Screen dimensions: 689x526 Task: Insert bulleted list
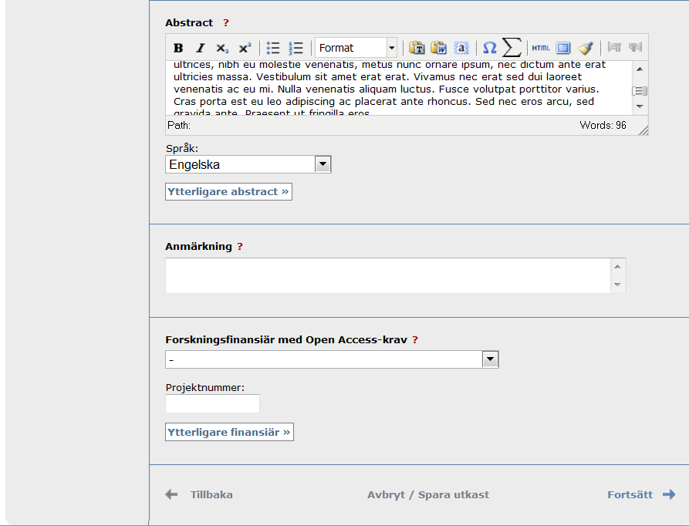pyautogui.click(x=273, y=48)
